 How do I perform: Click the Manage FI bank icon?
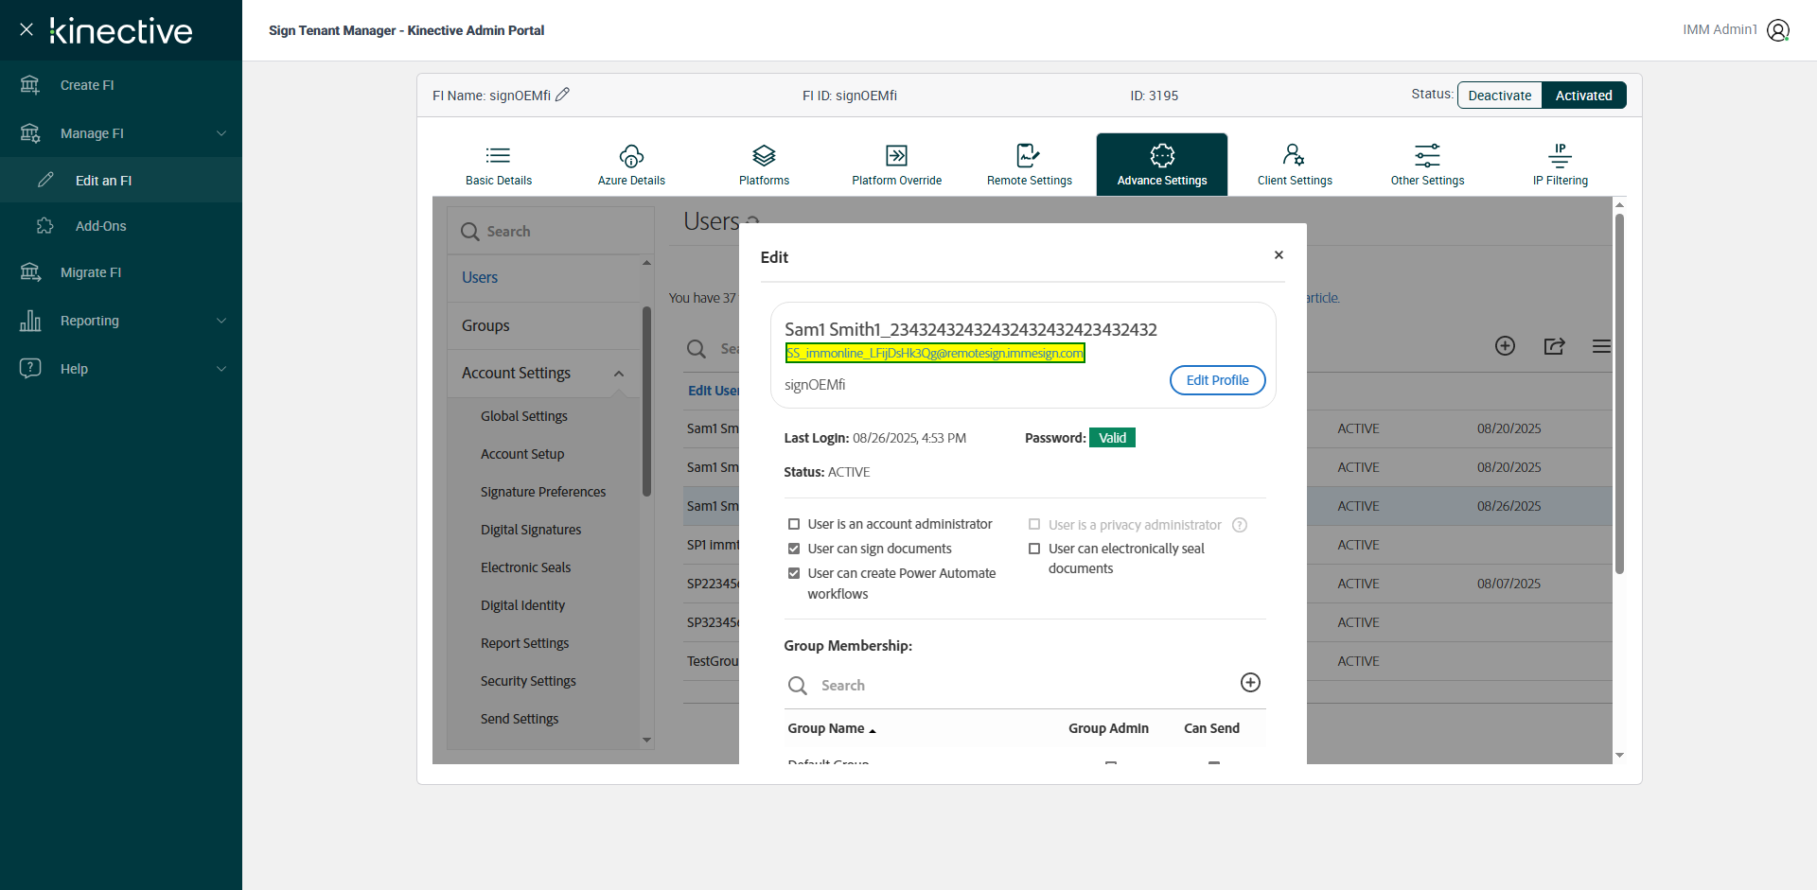30,133
